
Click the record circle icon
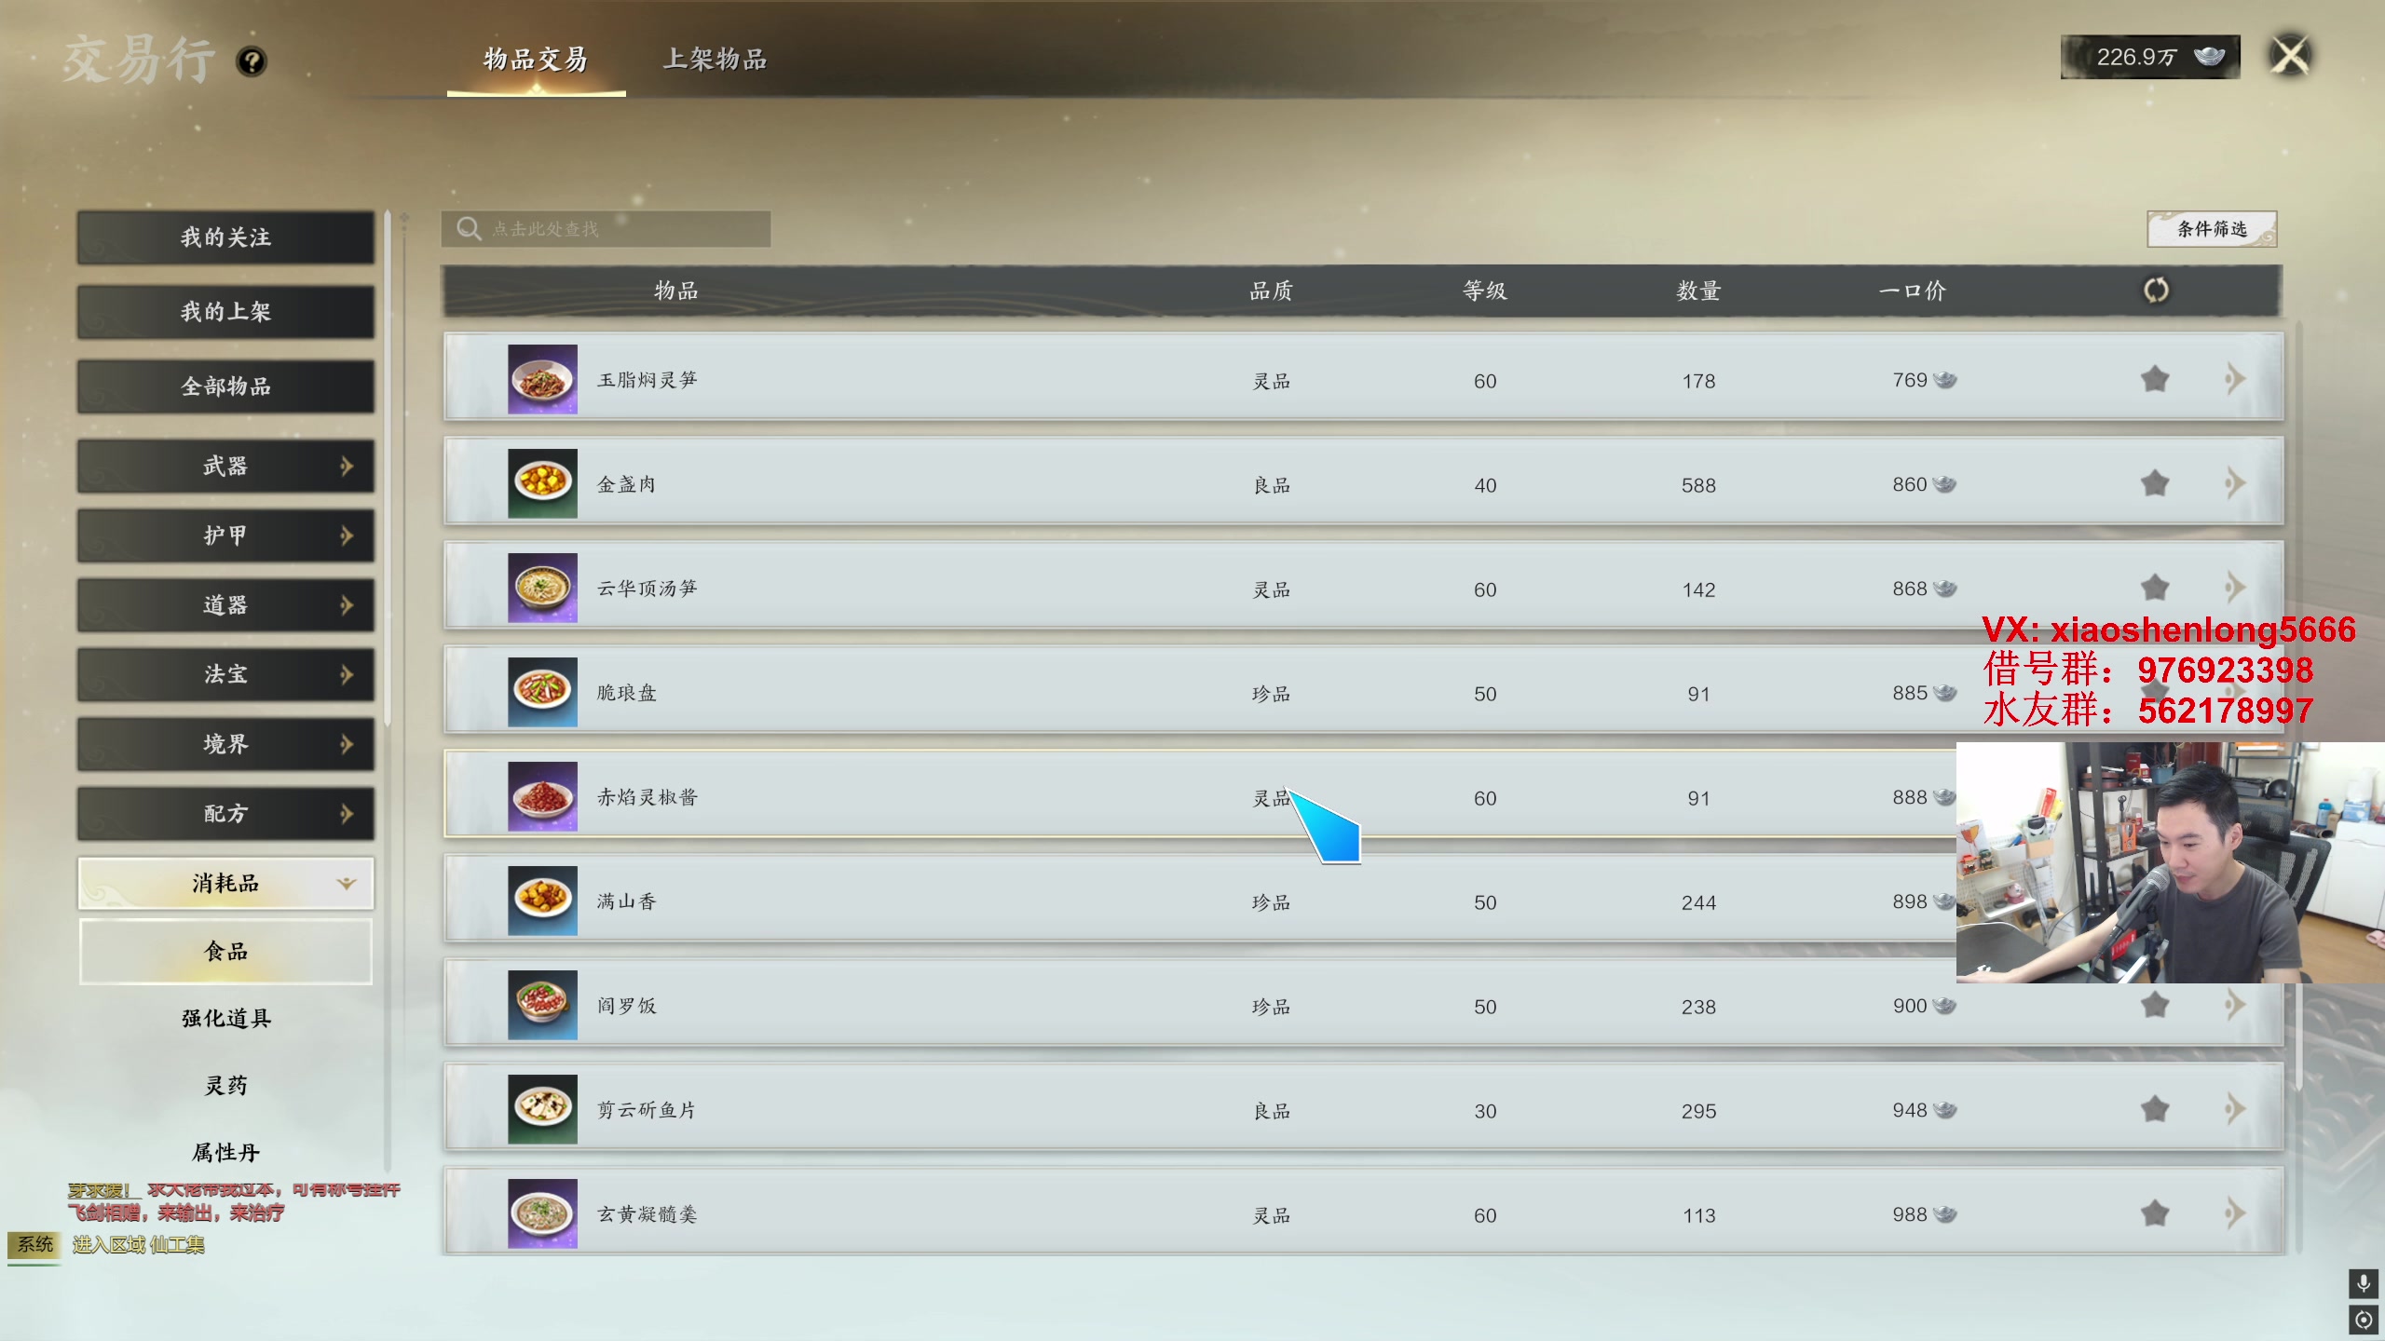(2364, 1320)
